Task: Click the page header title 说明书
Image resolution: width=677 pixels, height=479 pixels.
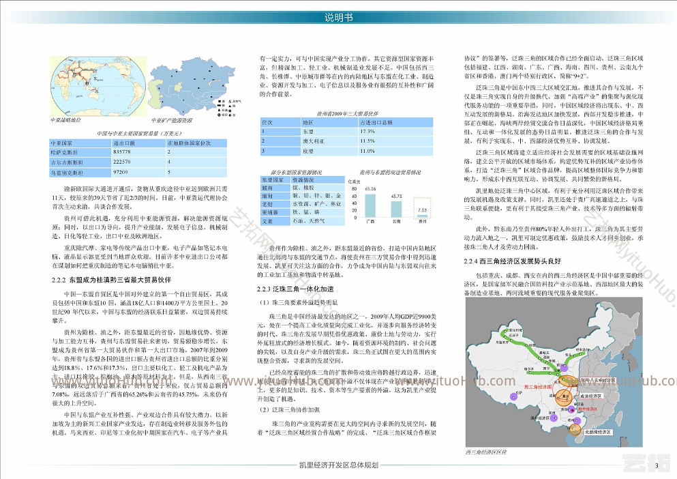Action: pos(338,17)
